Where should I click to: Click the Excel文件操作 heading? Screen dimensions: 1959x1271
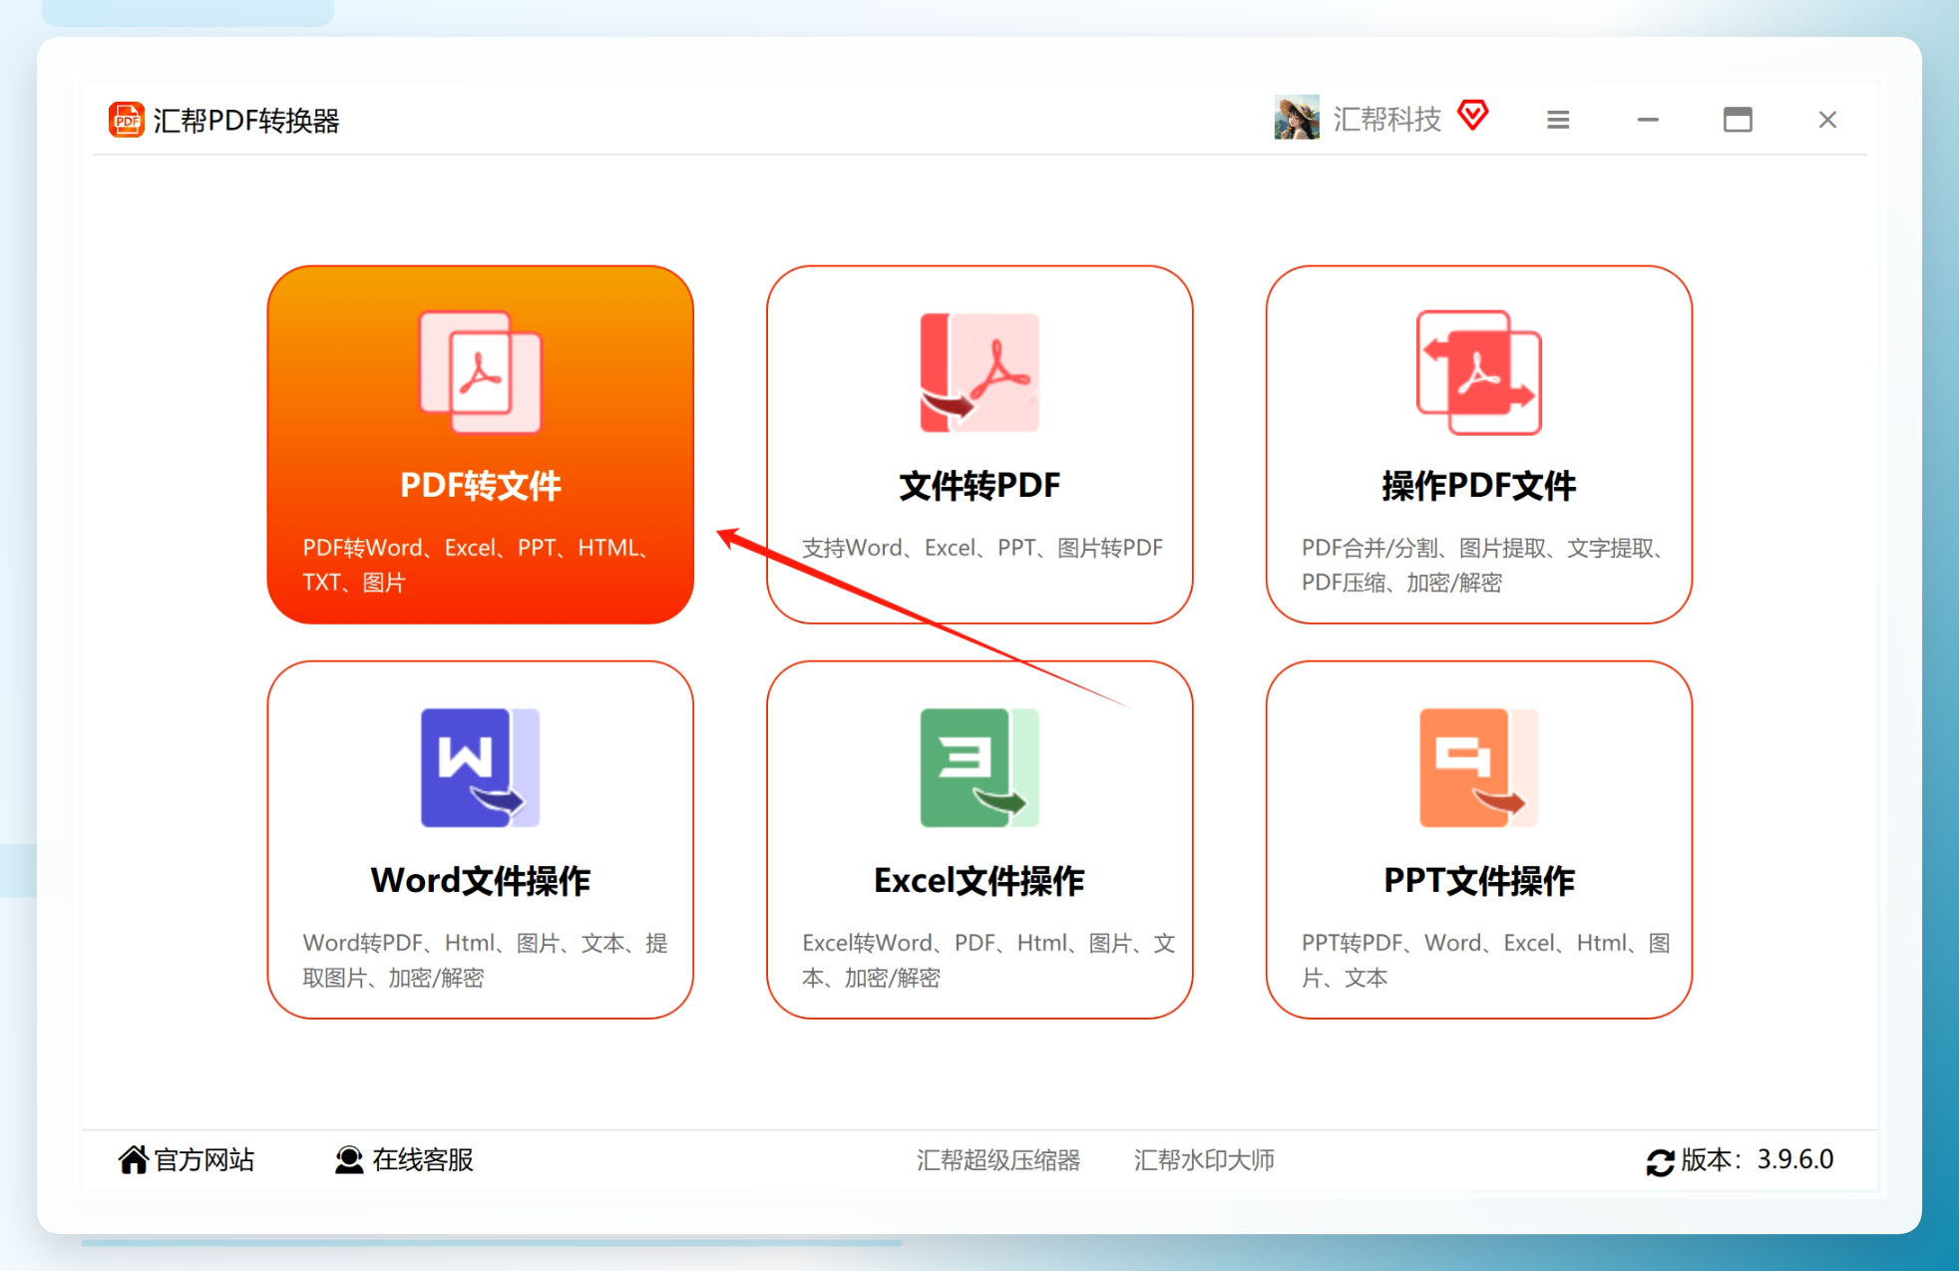[x=979, y=881]
